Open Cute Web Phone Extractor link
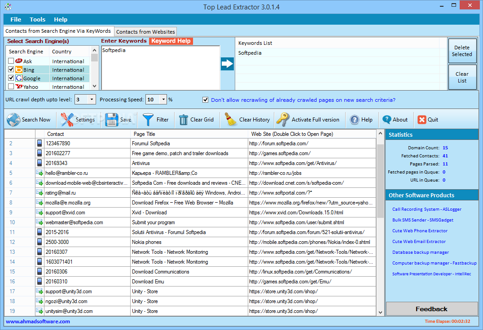The width and height of the screenshot is (483, 330). click(420, 230)
